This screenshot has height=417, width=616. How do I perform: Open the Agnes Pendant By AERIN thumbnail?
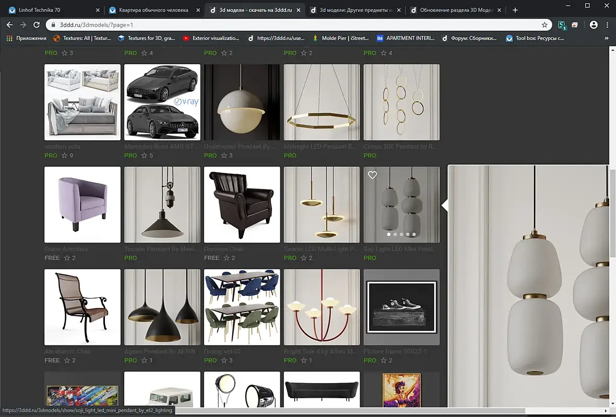[162, 307]
